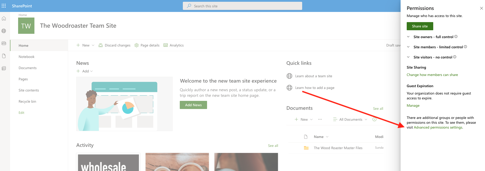
Task: Open the New dropdown in page toolbar
Action: point(85,45)
